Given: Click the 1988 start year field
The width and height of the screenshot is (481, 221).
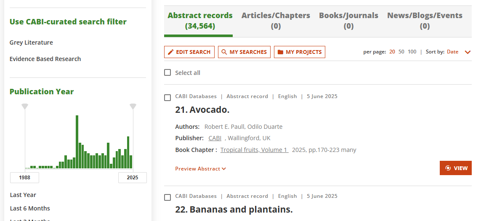Looking at the screenshot, I should pyautogui.click(x=24, y=177).
